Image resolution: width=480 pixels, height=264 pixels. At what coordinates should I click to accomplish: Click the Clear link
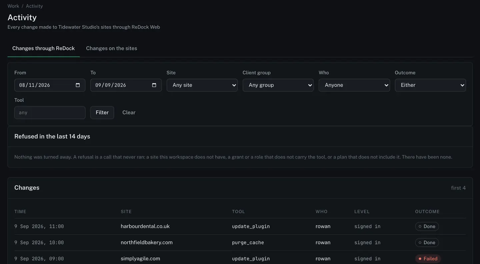[x=129, y=113]
